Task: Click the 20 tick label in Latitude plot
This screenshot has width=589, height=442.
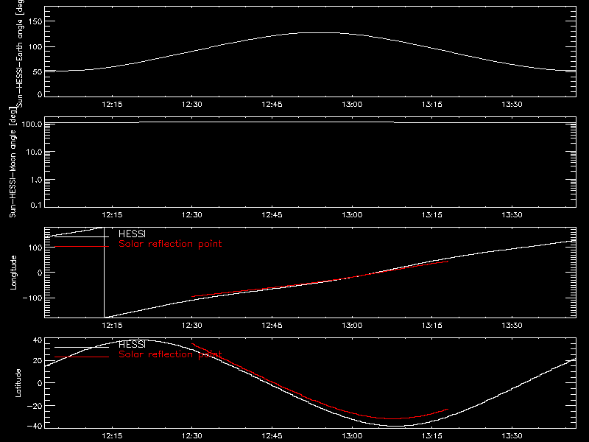Action: 38,361
